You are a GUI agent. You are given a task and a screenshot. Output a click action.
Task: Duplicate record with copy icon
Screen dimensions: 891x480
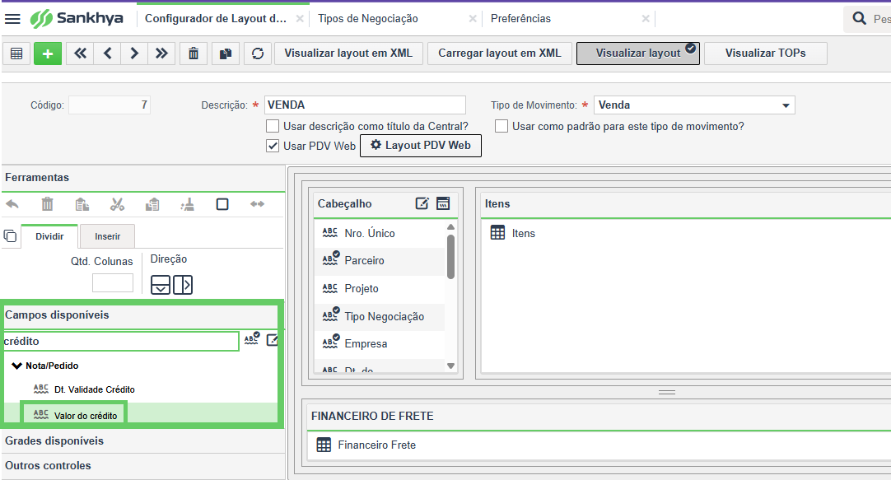coord(226,54)
